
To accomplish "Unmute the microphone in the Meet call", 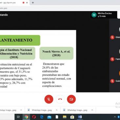I will (49, 99).
